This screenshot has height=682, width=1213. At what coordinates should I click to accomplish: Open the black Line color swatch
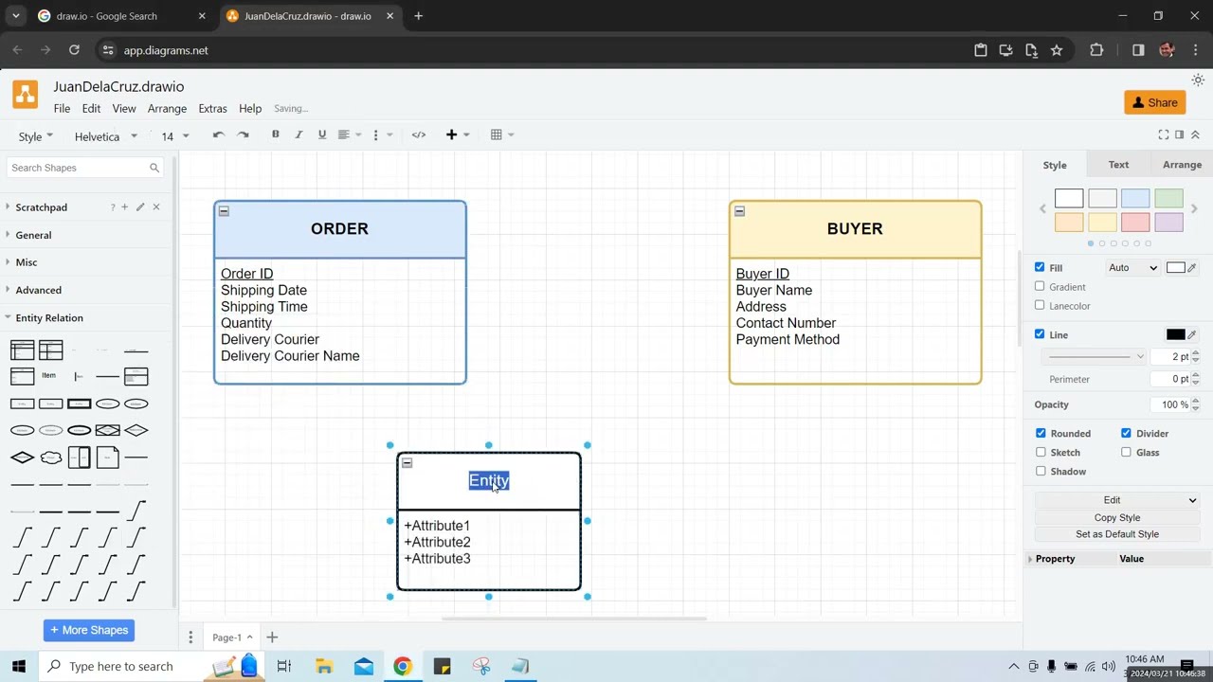pyautogui.click(x=1175, y=334)
